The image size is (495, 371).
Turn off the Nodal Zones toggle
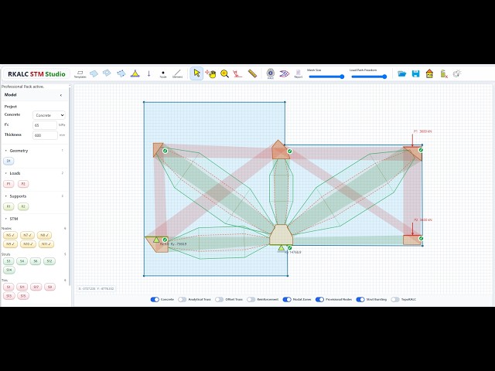[x=287, y=299]
